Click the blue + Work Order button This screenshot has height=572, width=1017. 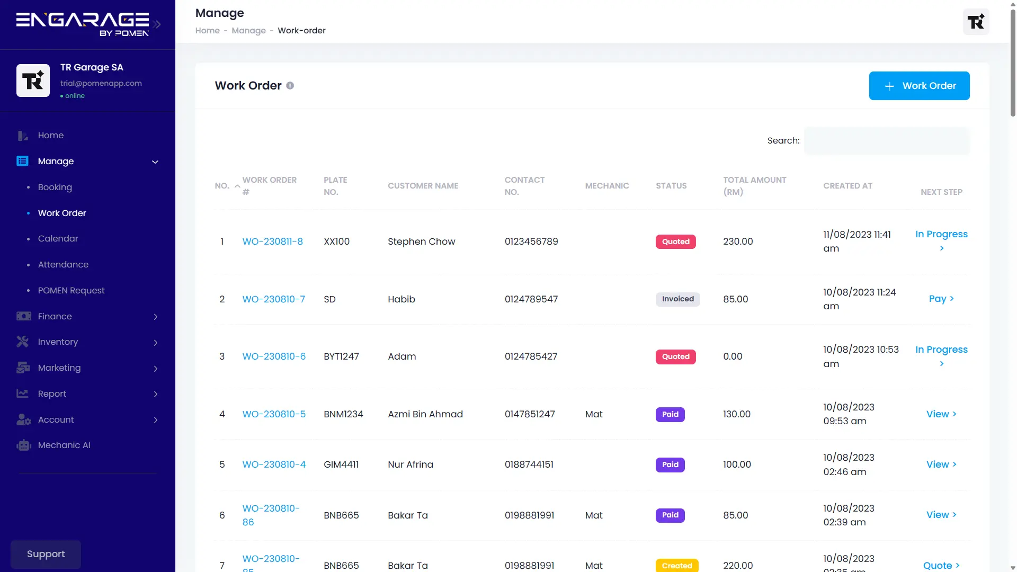(919, 86)
